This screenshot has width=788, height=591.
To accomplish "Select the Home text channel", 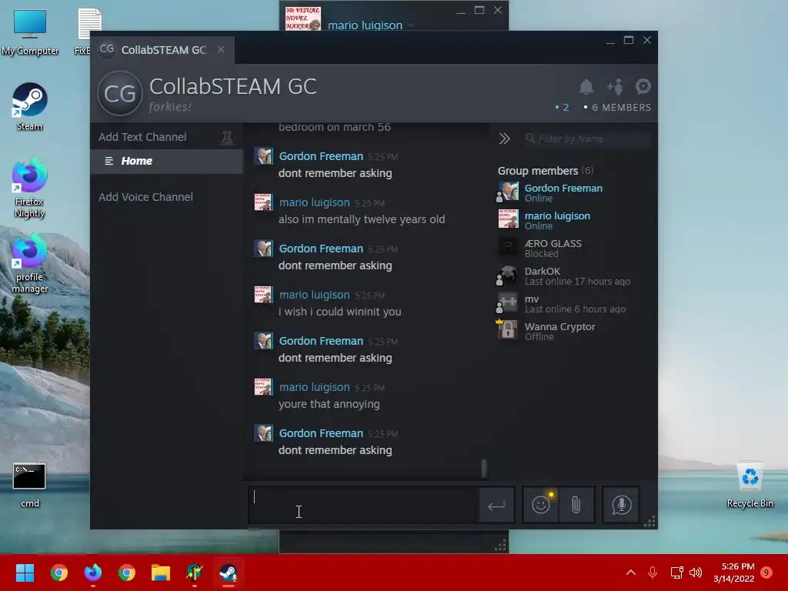I will click(x=167, y=161).
